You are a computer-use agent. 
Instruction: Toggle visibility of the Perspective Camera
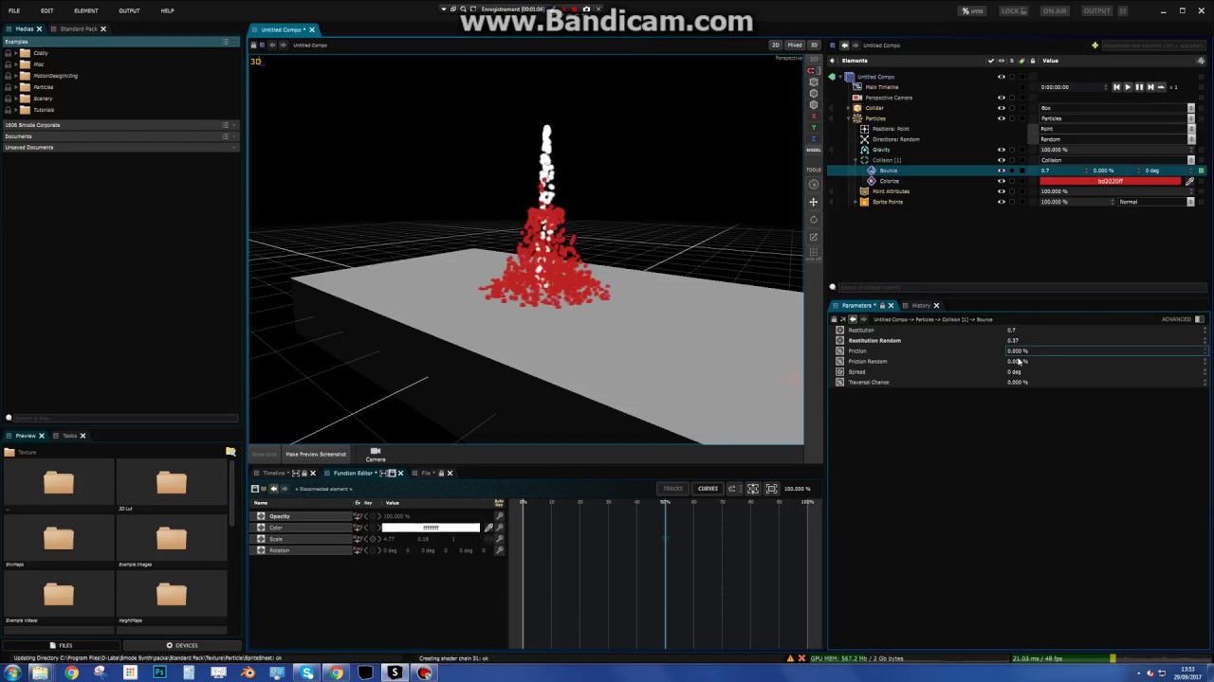(x=1002, y=98)
